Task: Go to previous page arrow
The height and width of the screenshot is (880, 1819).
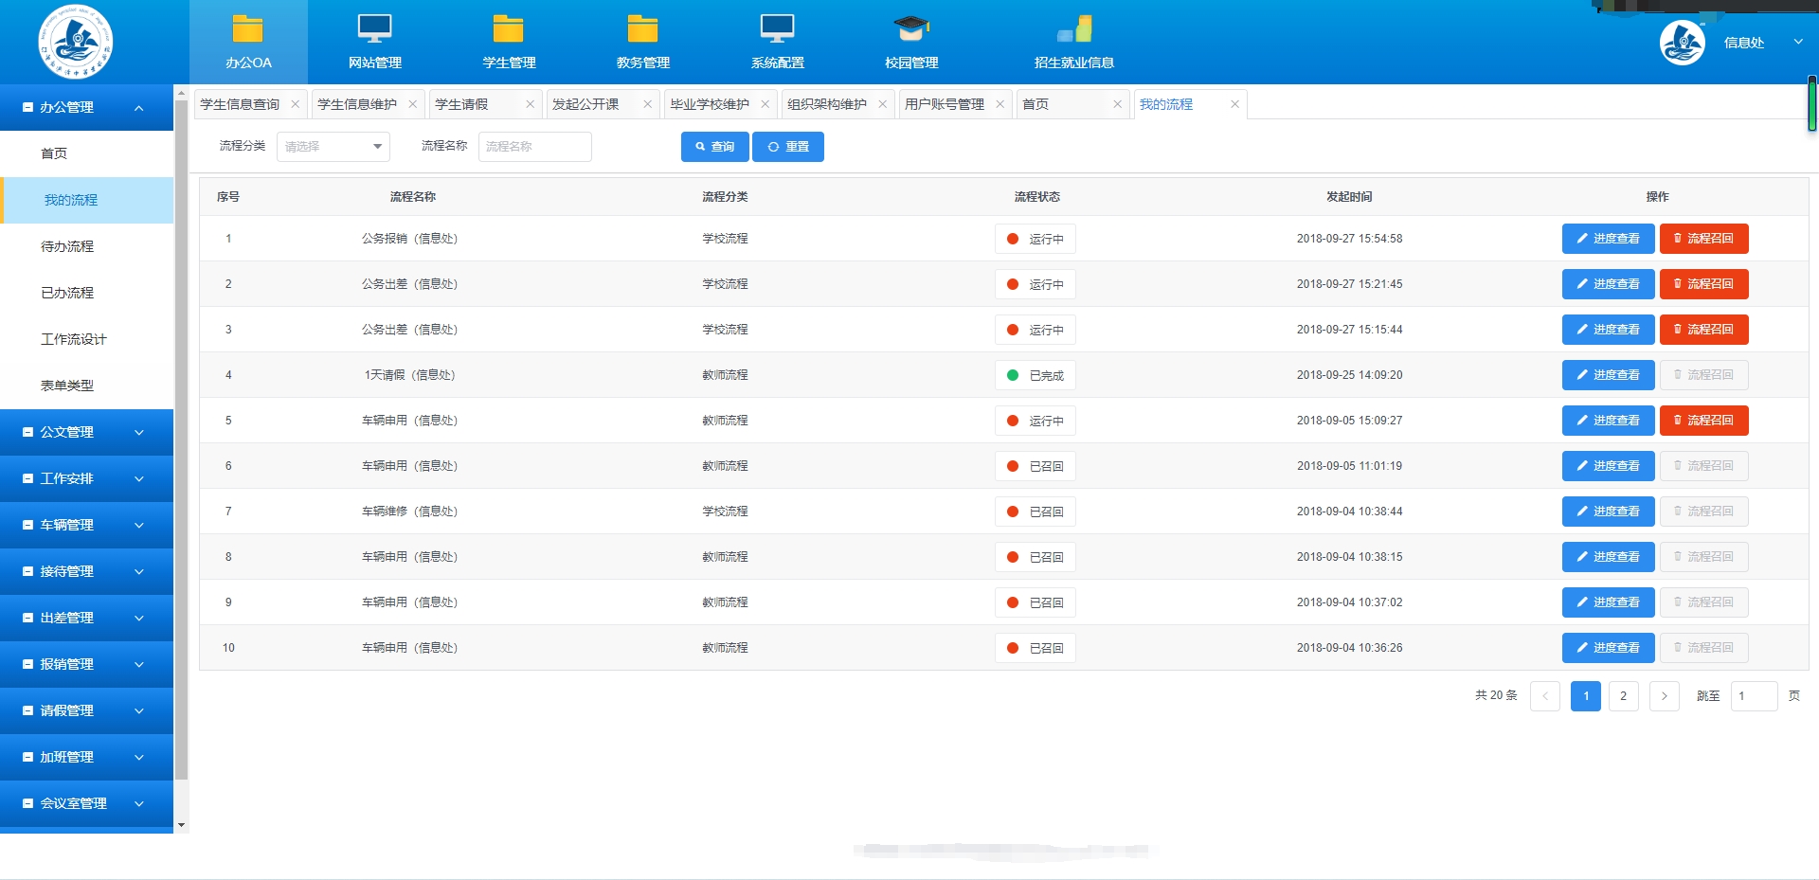Action: coord(1545,696)
